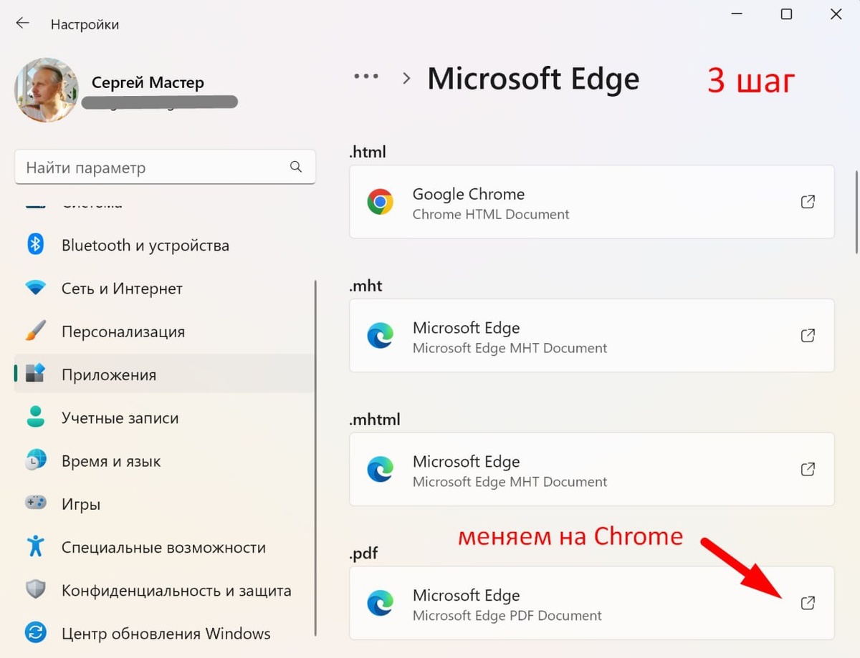Open external link icon for .mhtml

click(808, 470)
